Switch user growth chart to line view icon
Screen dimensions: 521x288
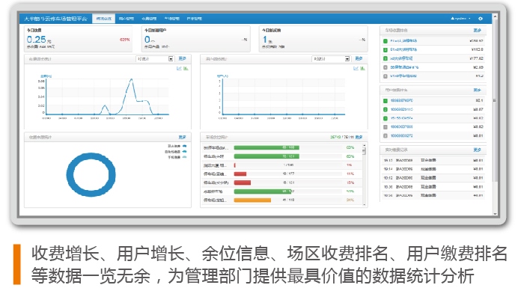coord(356,68)
